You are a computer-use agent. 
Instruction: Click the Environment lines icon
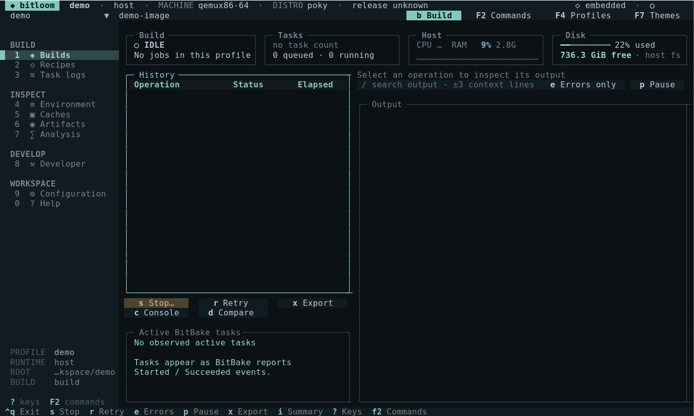click(33, 105)
